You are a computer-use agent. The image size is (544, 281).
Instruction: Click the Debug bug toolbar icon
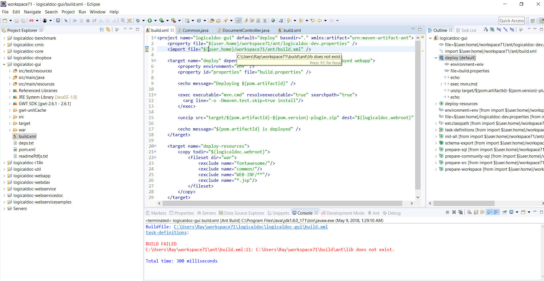click(138, 21)
